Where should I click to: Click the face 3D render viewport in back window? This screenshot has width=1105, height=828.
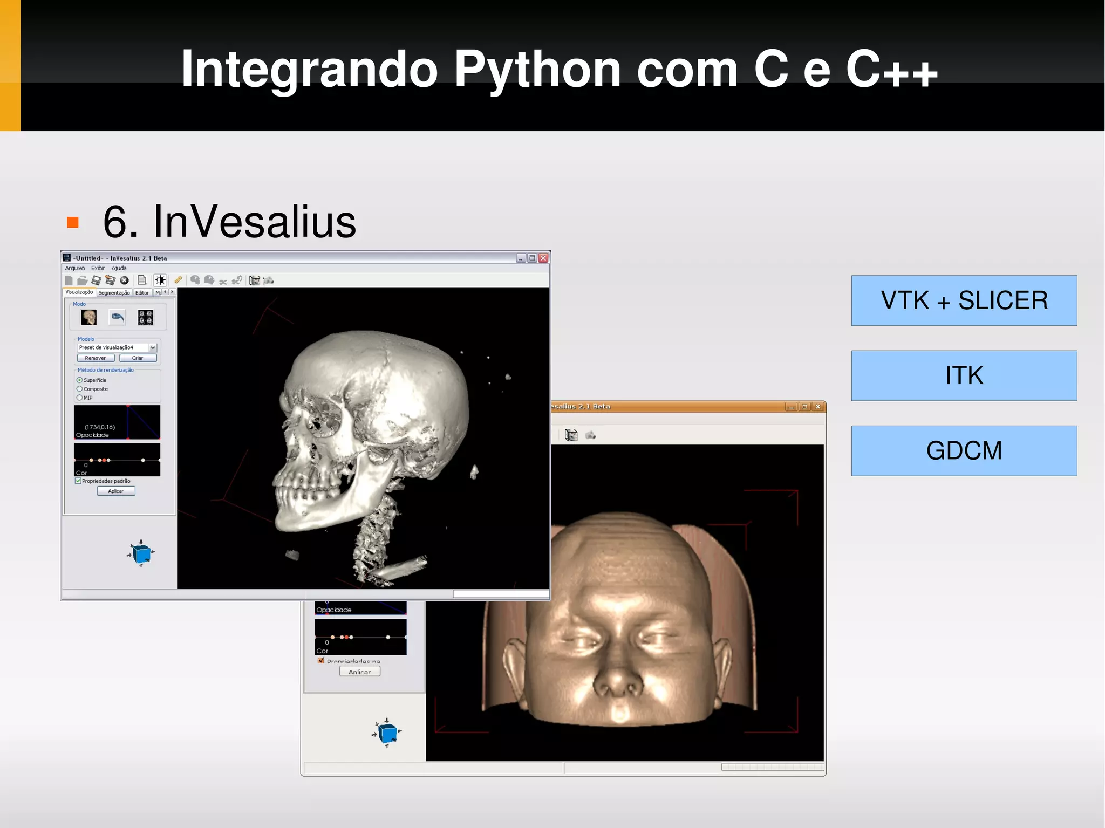(625, 603)
